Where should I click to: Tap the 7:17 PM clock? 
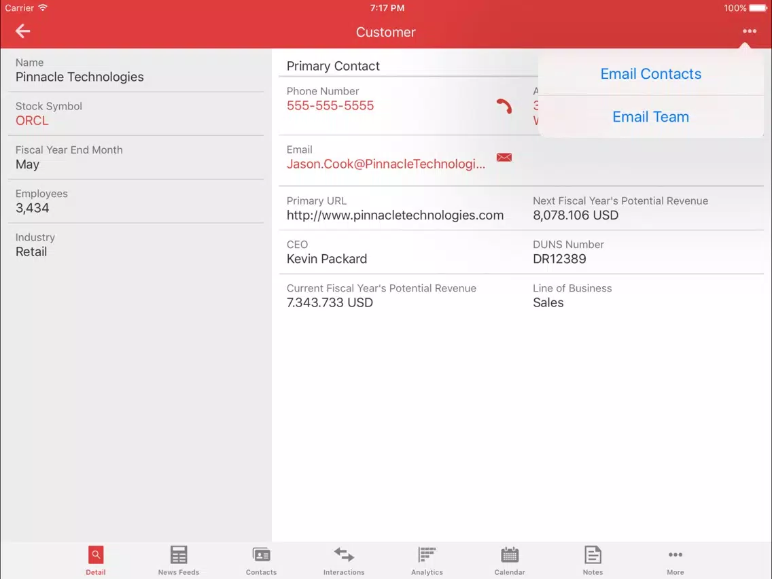pos(387,8)
